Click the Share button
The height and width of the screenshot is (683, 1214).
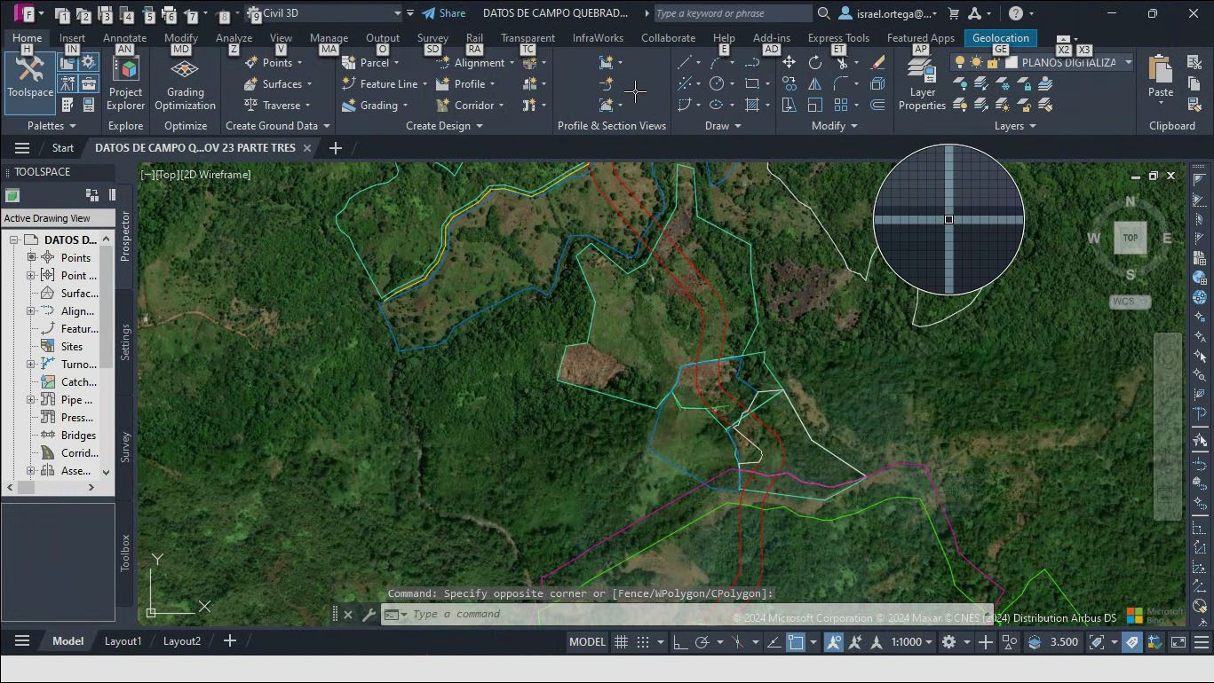pos(443,13)
